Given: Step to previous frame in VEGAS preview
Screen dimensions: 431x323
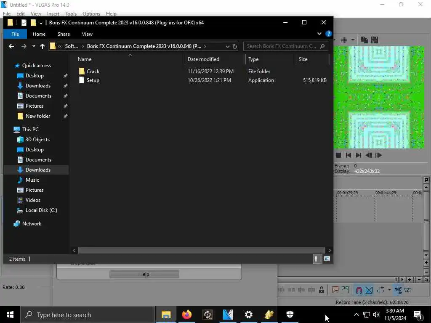Looking at the screenshot, I should [369, 155].
